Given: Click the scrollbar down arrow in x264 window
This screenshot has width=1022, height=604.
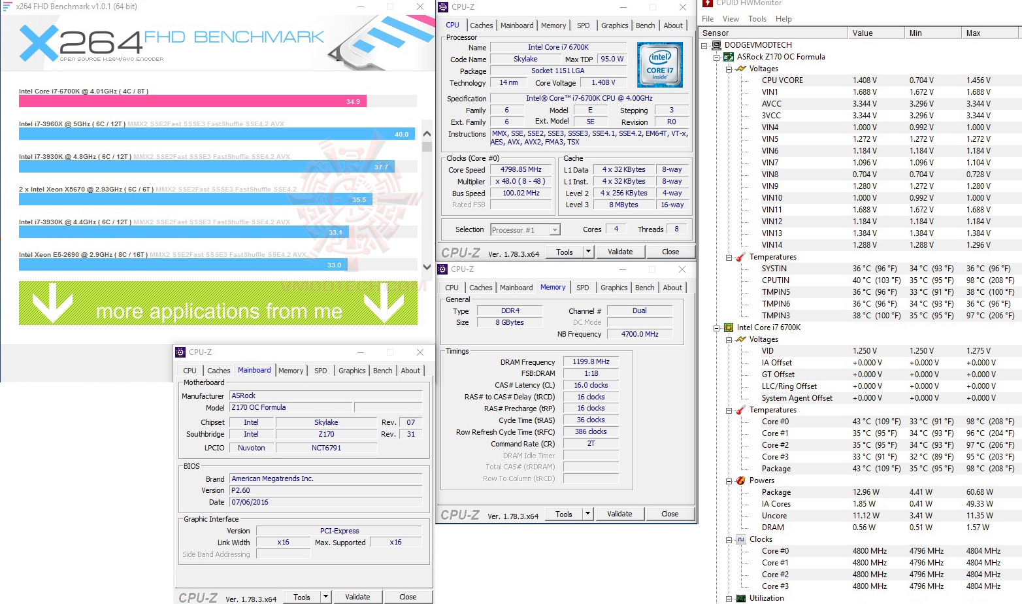Looking at the screenshot, I should tap(426, 267).
